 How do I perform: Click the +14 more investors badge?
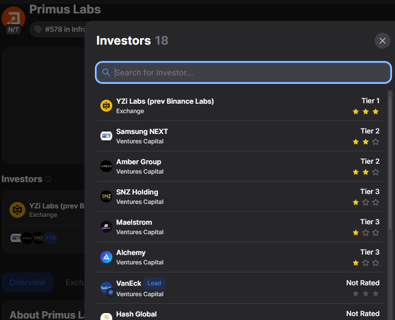(51, 238)
